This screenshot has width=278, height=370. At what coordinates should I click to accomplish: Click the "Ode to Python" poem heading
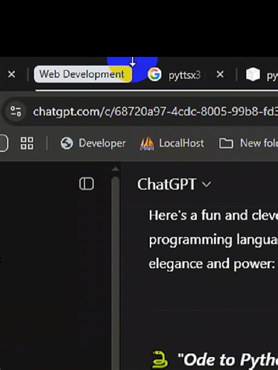point(228,360)
